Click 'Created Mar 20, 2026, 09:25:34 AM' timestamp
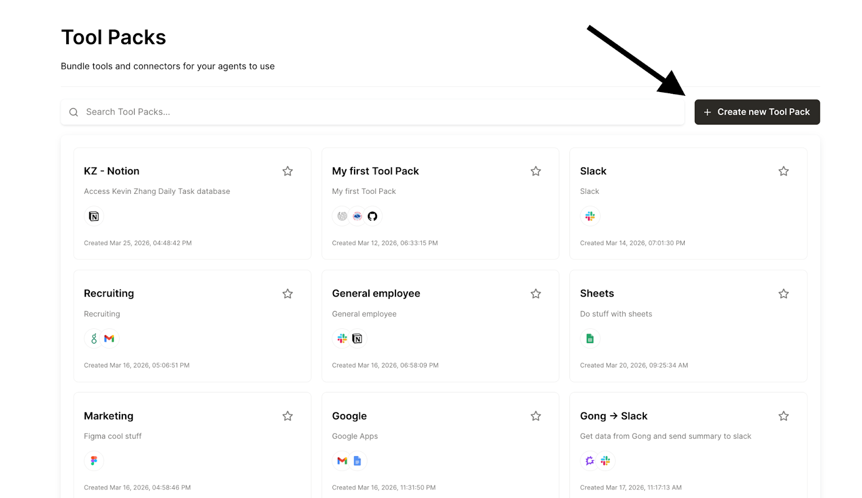 (634, 365)
